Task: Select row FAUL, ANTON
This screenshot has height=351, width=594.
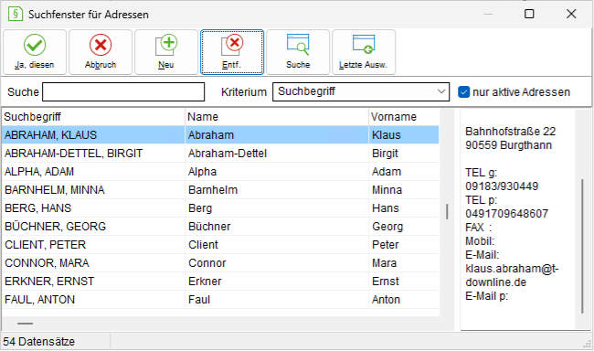Action: [220, 300]
